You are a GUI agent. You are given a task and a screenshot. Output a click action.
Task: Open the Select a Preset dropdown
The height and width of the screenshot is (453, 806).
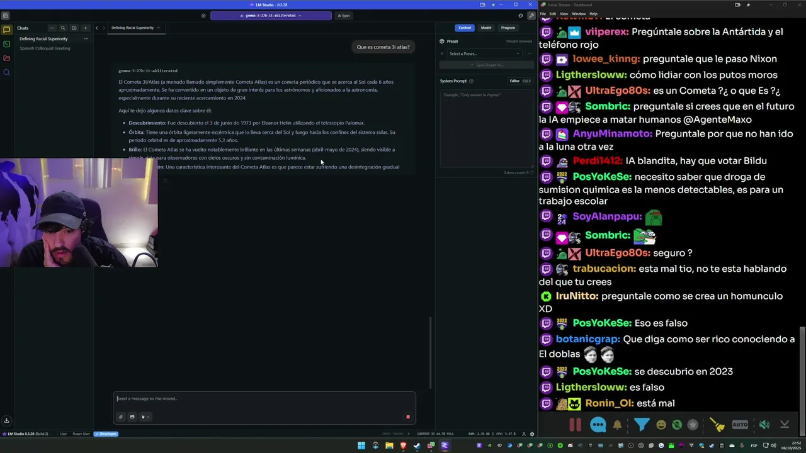[484, 53]
